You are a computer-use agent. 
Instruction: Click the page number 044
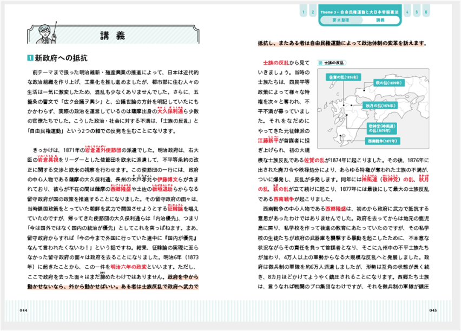(x=24, y=310)
